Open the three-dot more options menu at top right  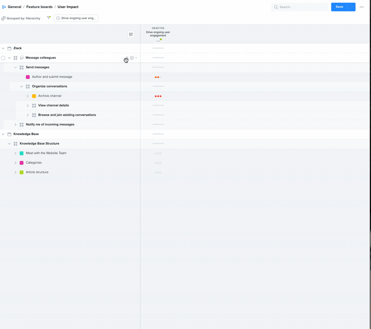[361, 7]
